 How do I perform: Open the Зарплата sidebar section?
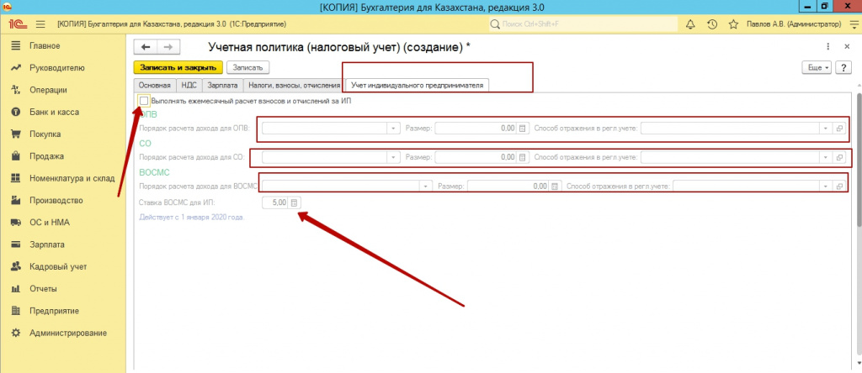(x=47, y=244)
